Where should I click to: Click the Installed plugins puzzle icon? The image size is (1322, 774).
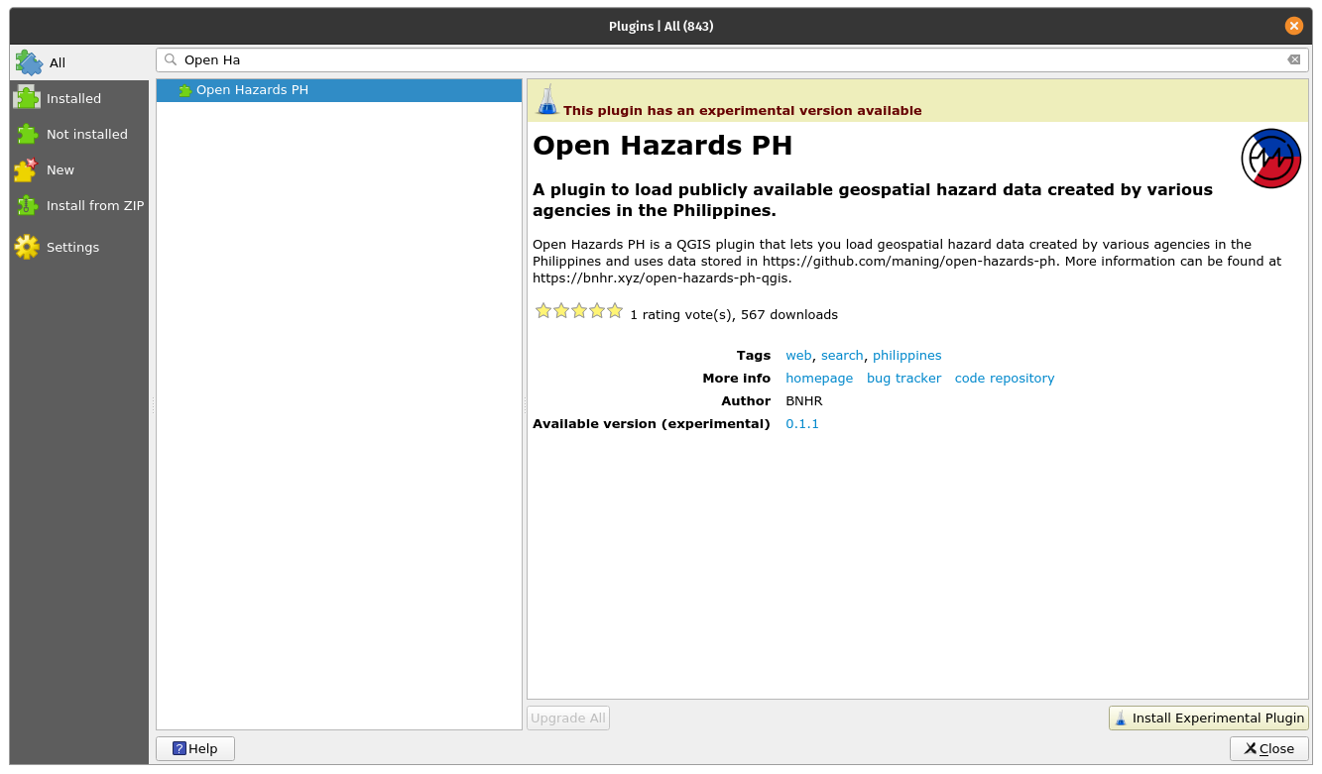click(x=27, y=98)
